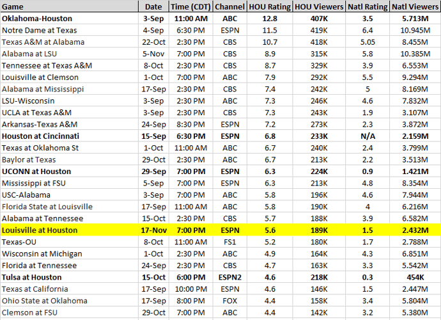Click the 'ESPN2' channel cell

pos(230,277)
